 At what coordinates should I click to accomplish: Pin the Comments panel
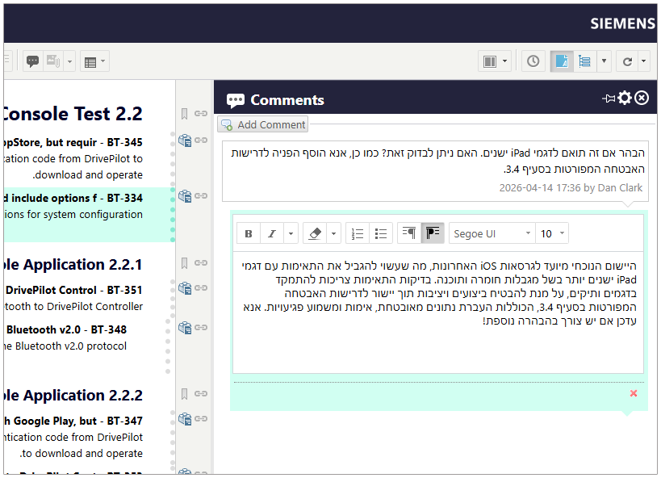pos(609,99)
